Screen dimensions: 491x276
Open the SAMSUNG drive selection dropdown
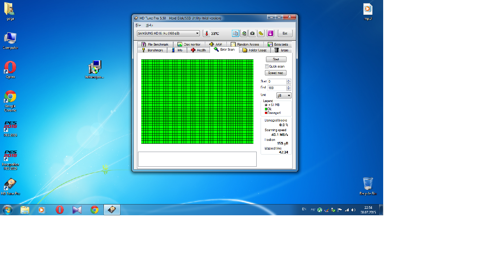(x=168, y=33)
